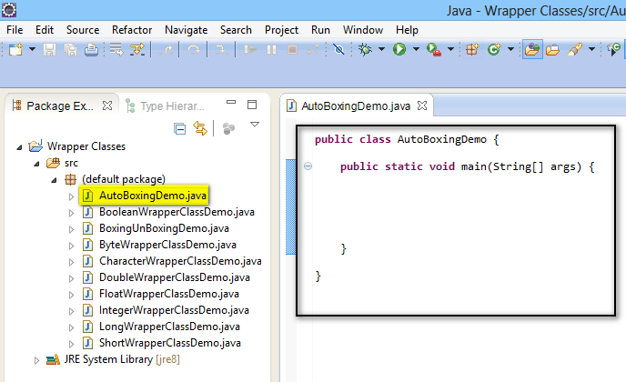Click the Print icon
Image resolution: width=626 pixels, height=382 pixels.
(91, 49)
